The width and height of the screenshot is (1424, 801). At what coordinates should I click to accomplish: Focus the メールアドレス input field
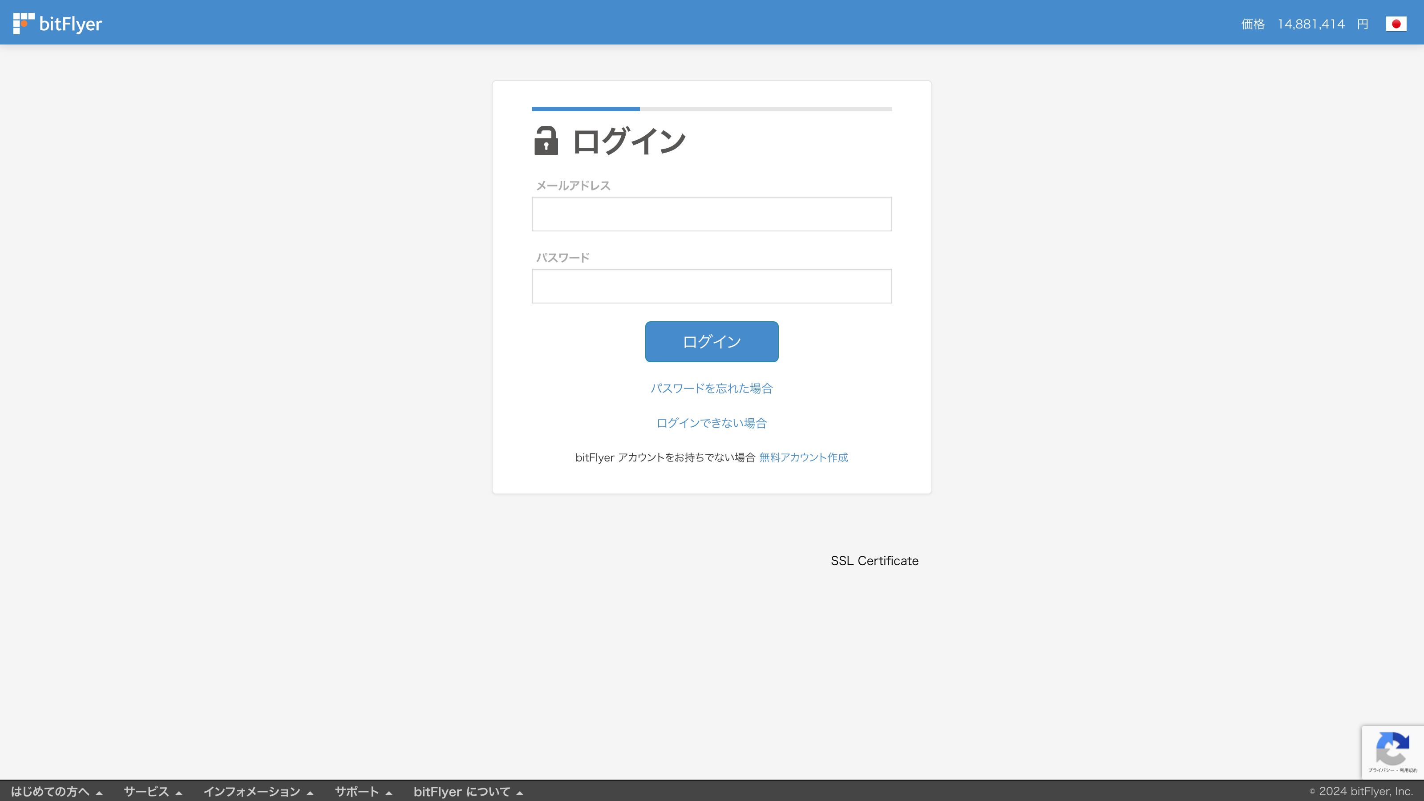[x=712, y=214]
